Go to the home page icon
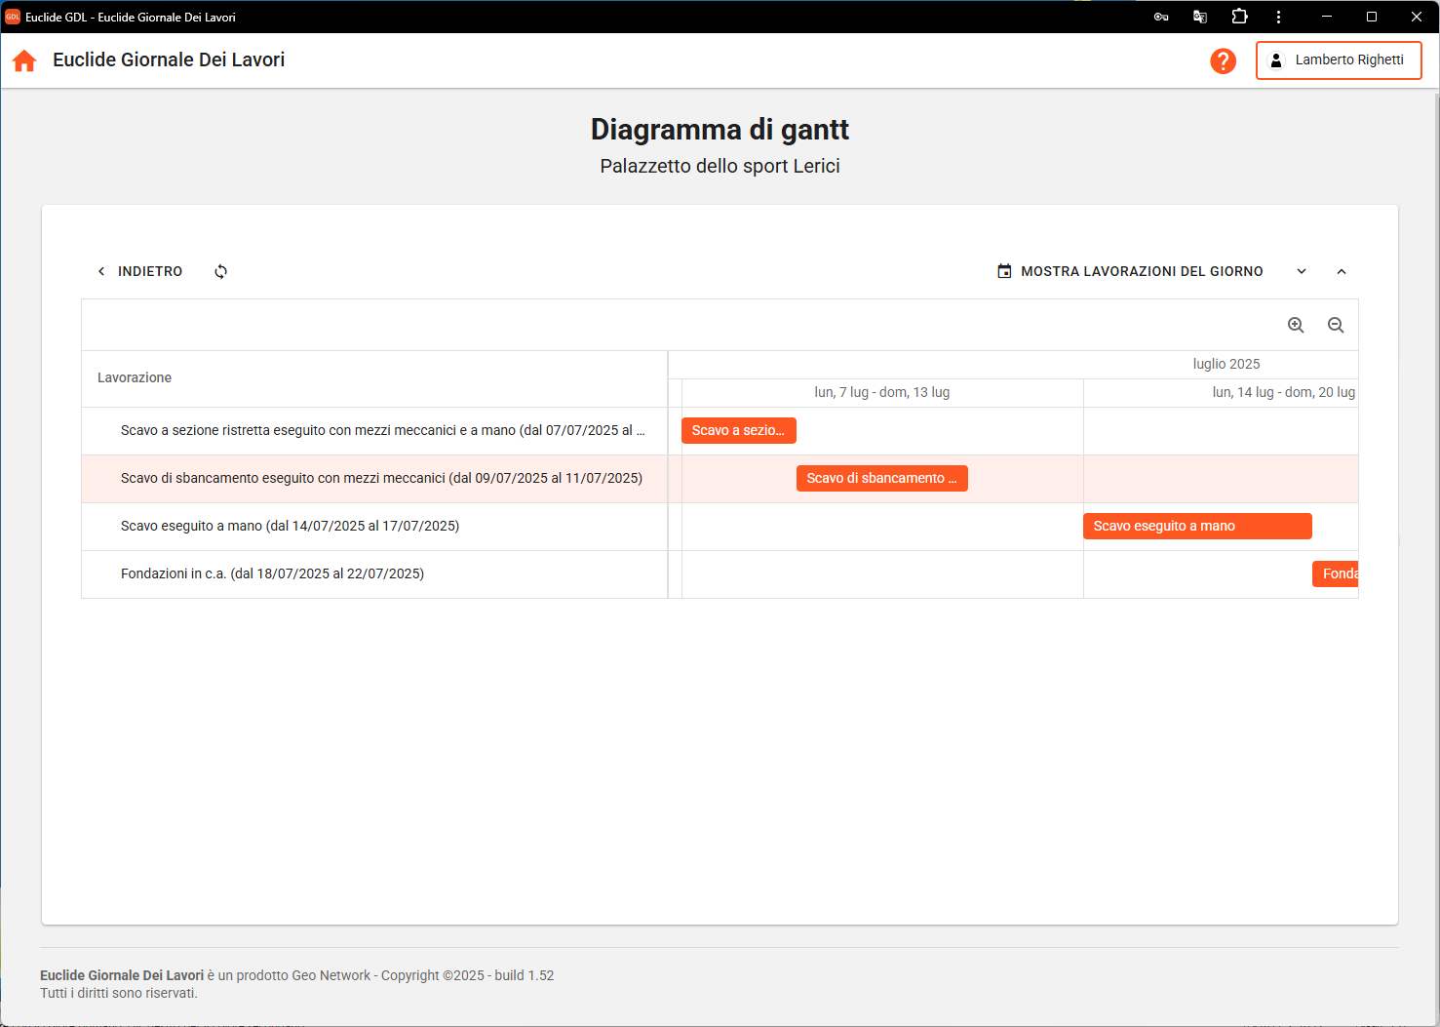The image size is (1440, 1027). (x=24, y=60)
